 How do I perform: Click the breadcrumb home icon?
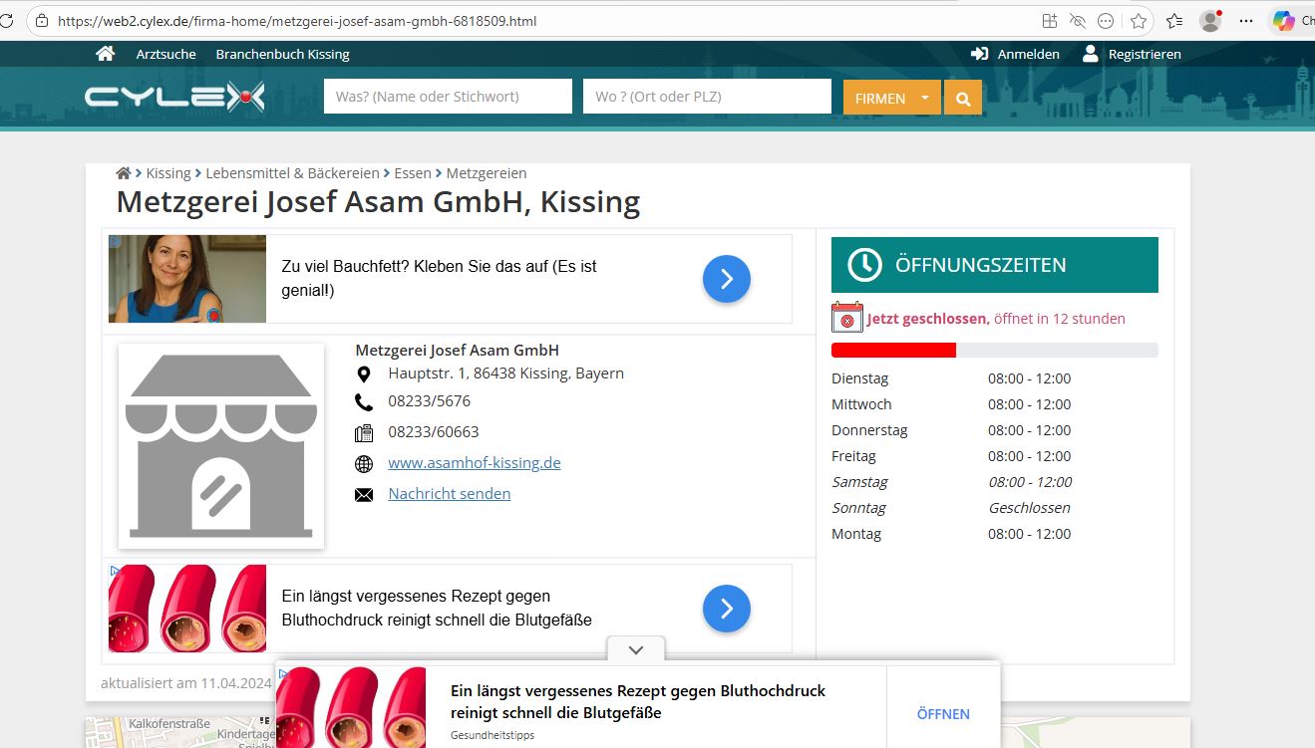point(124,173)
